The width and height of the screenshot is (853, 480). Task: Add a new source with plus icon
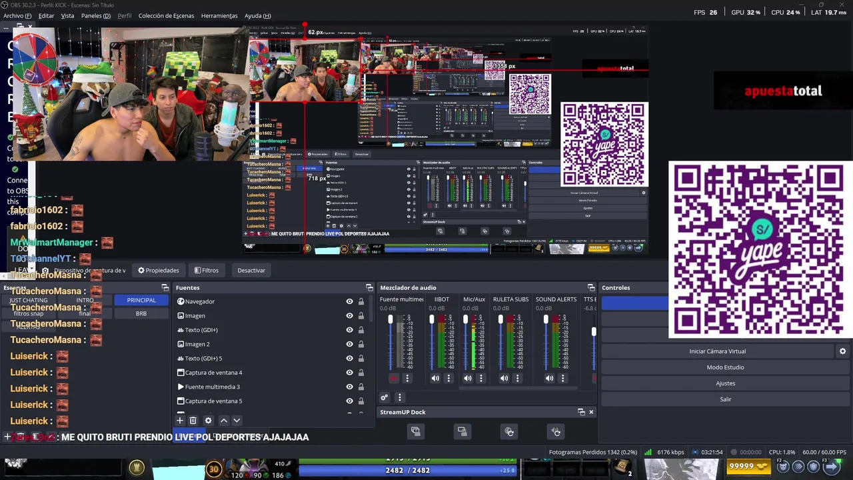(179, 421)
